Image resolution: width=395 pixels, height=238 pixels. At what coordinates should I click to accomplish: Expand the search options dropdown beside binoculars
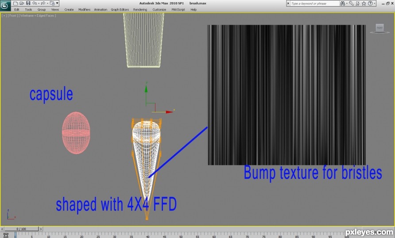[x=347, y=3]
